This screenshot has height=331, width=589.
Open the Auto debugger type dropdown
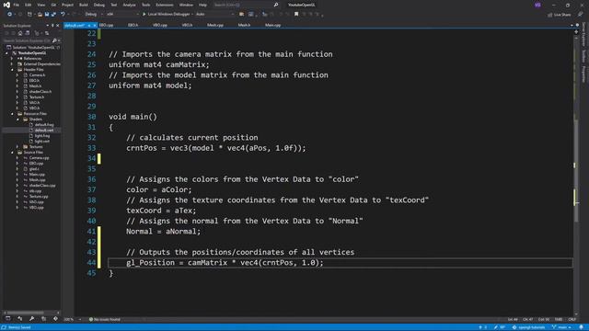coord(214,15)
